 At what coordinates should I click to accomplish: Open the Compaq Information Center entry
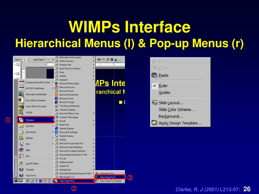(36, 82)
